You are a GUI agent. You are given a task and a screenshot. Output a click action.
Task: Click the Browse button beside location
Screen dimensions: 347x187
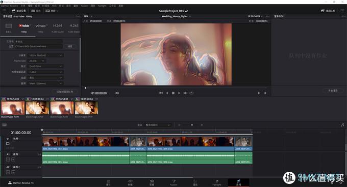70,46
